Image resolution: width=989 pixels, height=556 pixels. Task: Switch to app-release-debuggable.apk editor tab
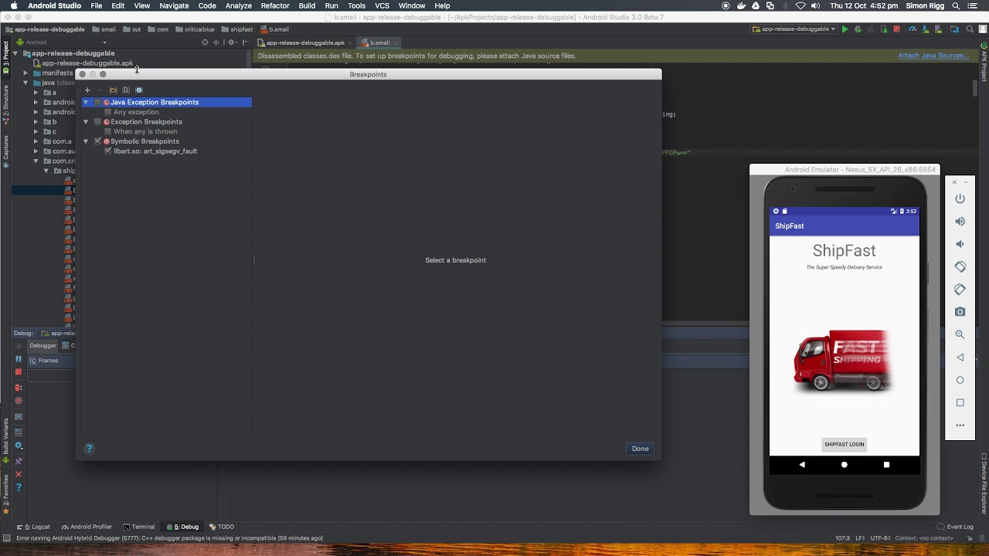305,42
